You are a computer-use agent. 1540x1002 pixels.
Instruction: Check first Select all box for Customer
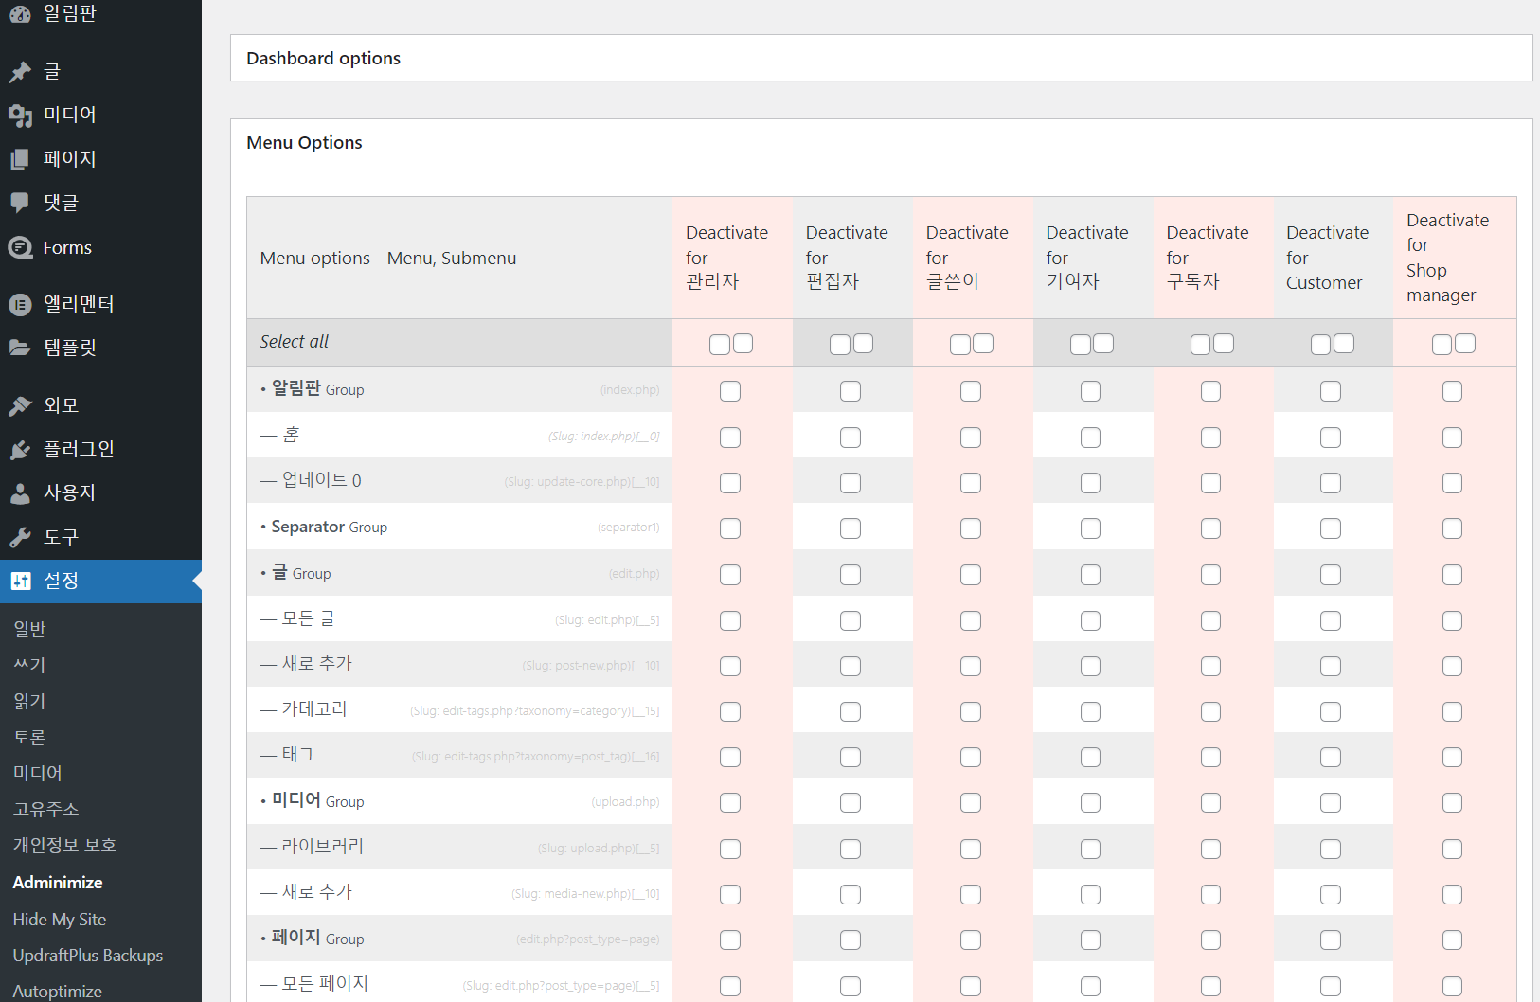(x=1320, y=344)
